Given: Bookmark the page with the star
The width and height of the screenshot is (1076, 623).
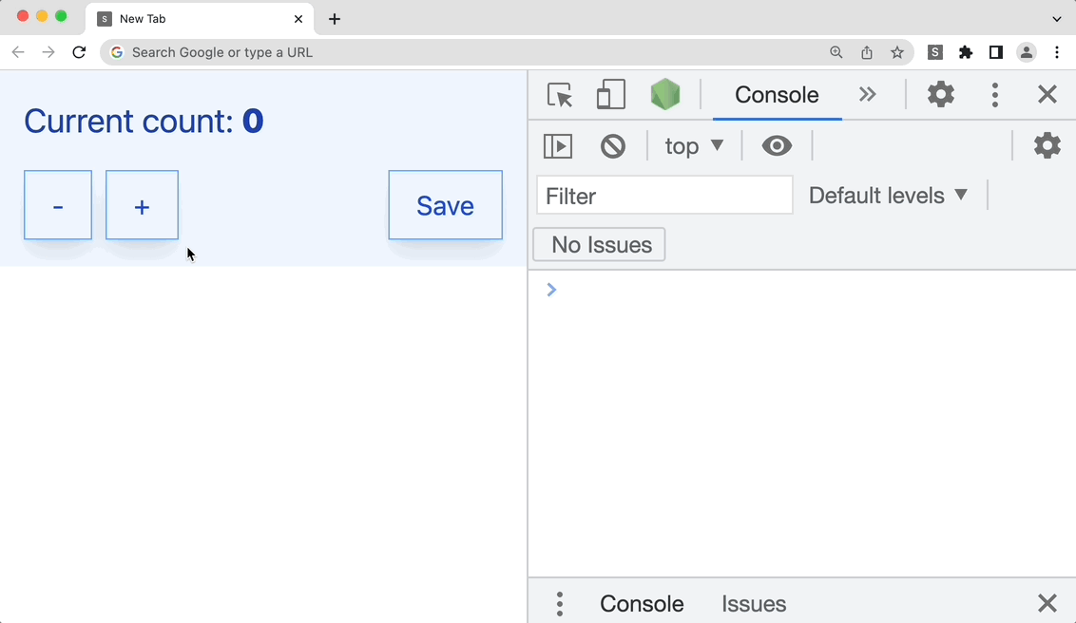Looking at the screenshot, I should pyautogui.click(x=897, y=52).
